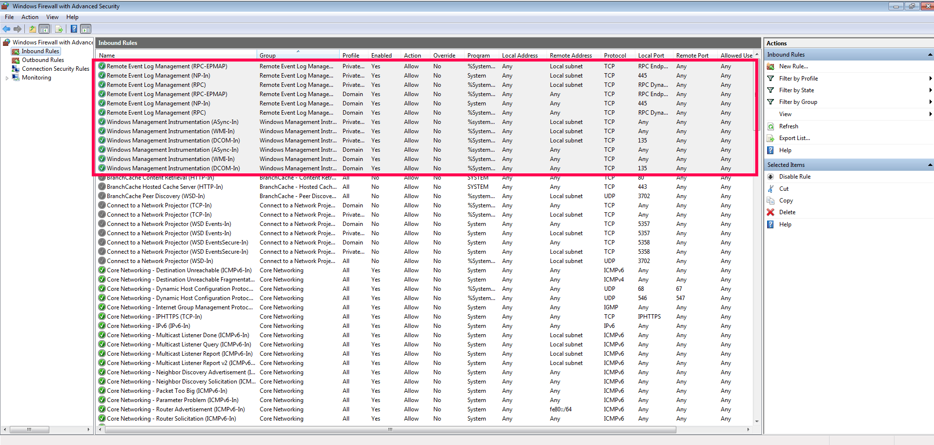Click the Help icon below Export List

[771, 150]
